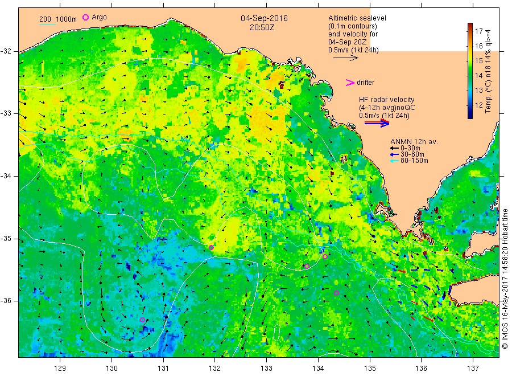The height and width of the screenshot is (376, 512).
Task: Click the 135 longitude axis label
Action: (370, 368)
